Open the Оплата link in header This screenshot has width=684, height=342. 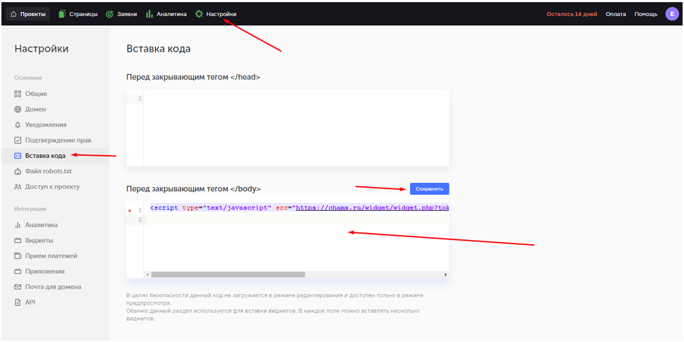tap(615, 14)
